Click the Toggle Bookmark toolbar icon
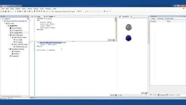Viewport: 186px width, 105px height. (x=35, y=11)
